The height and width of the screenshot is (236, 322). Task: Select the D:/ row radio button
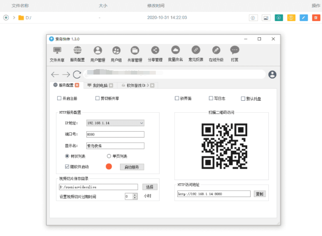pyautogui.click(x=6, y=18)
